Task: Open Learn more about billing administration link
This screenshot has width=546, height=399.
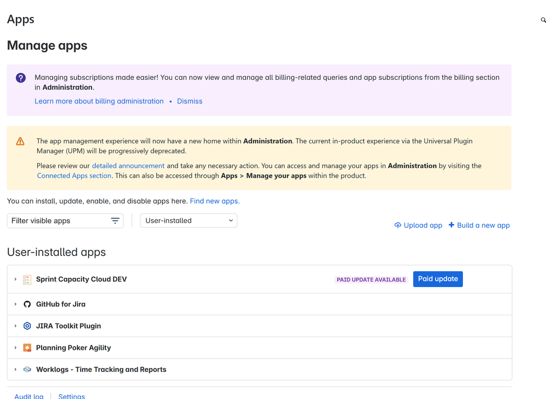Action: coord(99,101)
